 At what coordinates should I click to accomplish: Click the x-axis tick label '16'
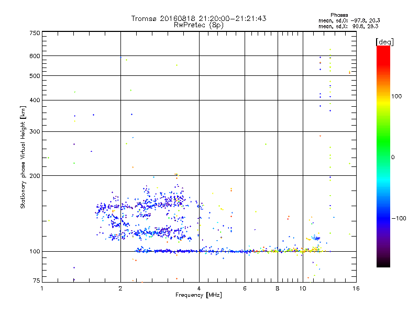[356, 288]
